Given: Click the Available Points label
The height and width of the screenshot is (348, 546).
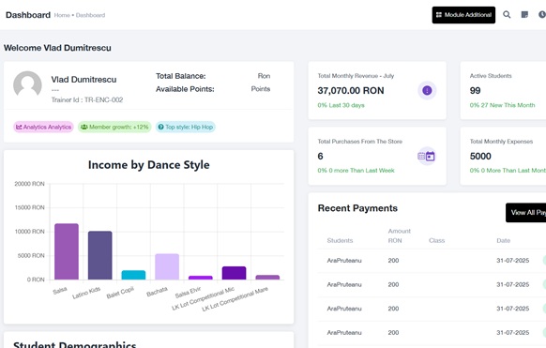Looking at the screenshot, I should pyautogui.click(x=185, y=89).
